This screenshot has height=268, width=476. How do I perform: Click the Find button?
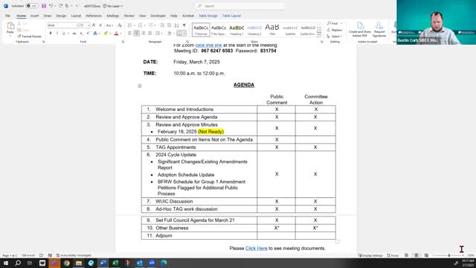[332, 23]
